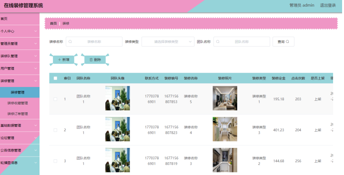The width and height of the screenshot is (344, 175).
Task: Click the 装修类型3 cell in row 2
Action: coord(259,130)
